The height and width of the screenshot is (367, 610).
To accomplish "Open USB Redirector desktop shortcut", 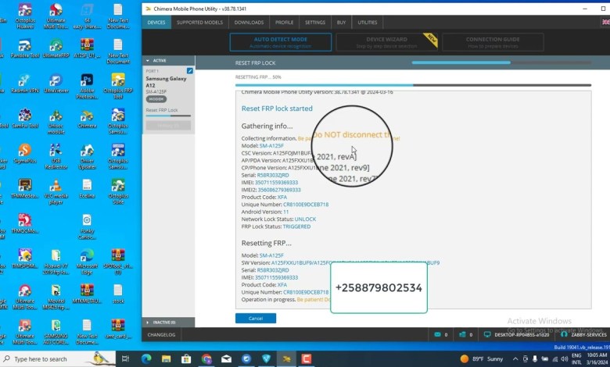I will [56, 156].
